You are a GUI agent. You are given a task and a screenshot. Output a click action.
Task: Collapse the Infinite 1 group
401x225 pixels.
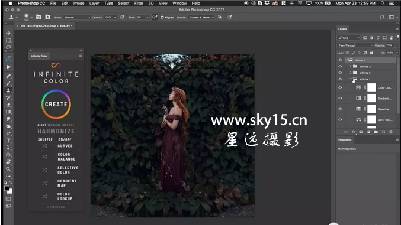[351, 79]
